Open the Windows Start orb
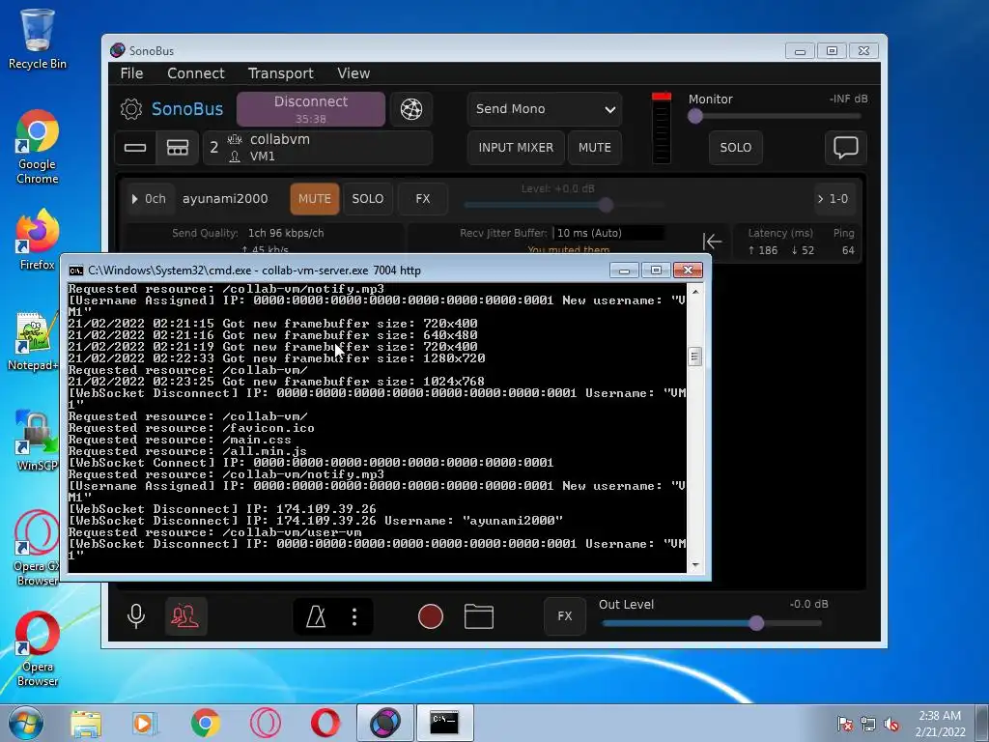The width and height of the screenshot is (989, 742). (26, 723)
